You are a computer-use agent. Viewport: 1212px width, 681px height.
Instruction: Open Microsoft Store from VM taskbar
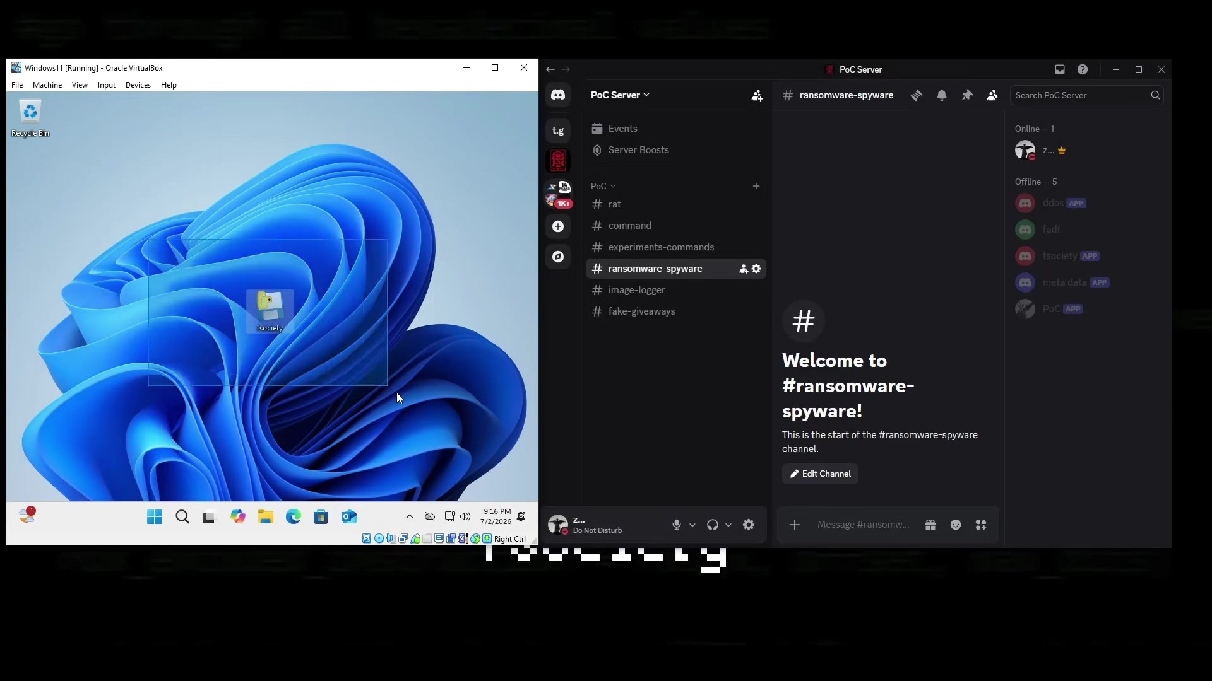tap(321, 517)
